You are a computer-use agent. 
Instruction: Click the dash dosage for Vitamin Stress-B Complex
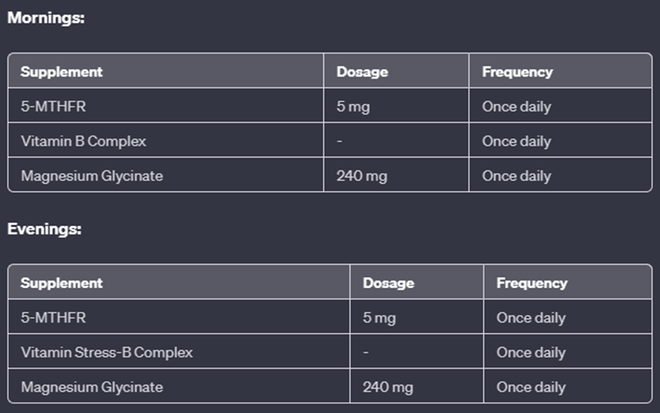pos(366,352)
